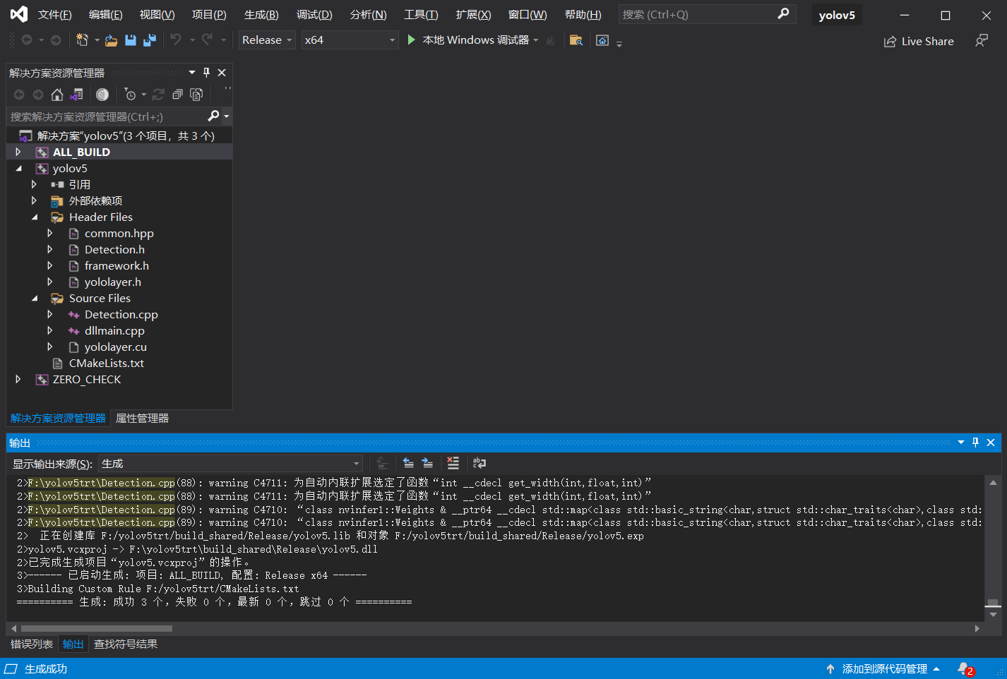Expand the ALL_BUILD project node
The image size is (1007, 679).
(x=18, y=152)
